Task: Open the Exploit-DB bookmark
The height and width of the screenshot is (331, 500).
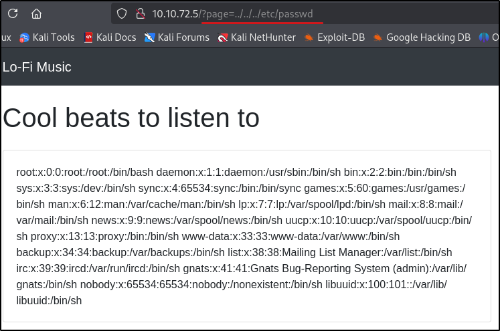Action: click(335, 37)
